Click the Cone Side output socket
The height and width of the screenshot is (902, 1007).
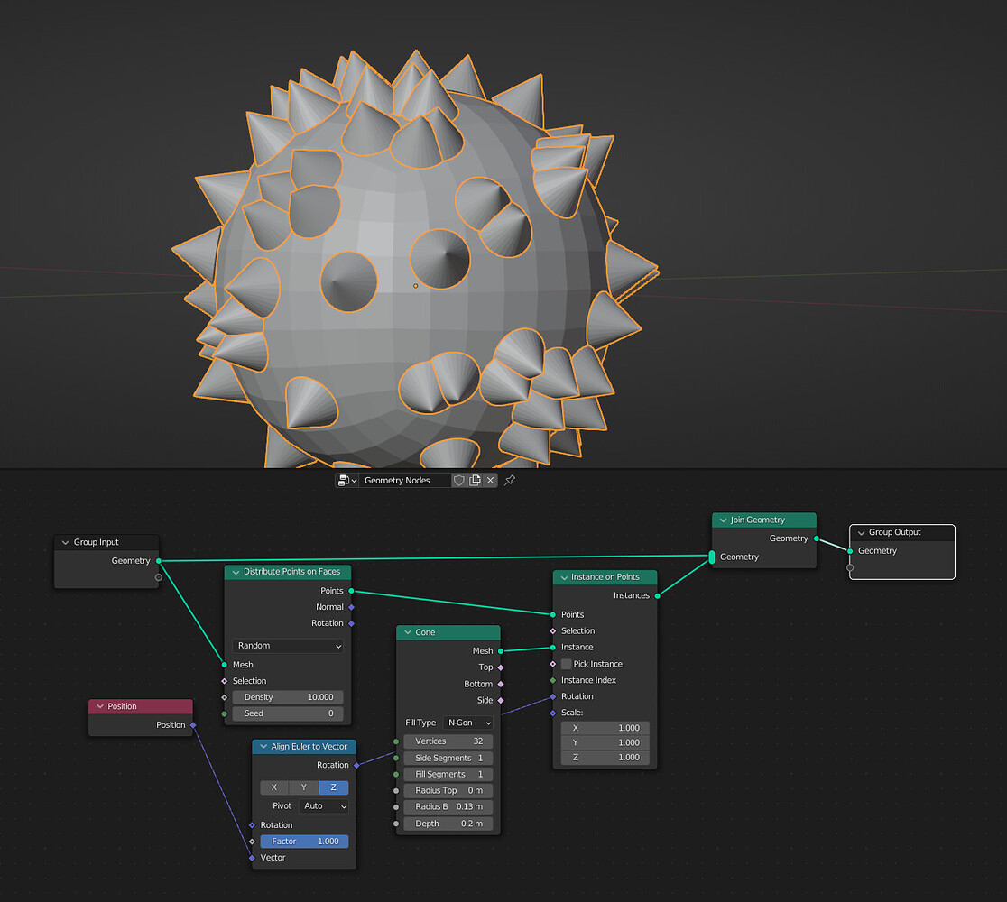(501, 701)
